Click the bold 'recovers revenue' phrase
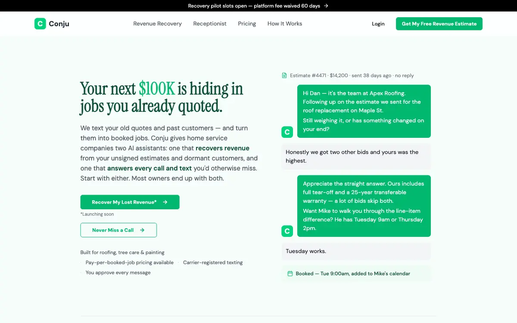This screenshot has width=517, height=323. [222, 148]
